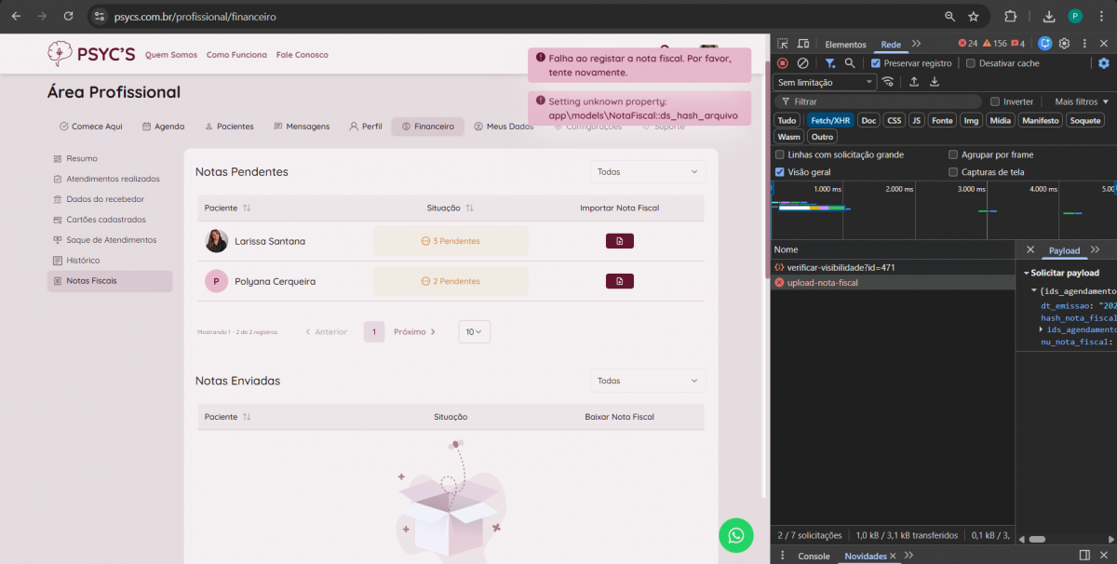Toggle the device toolbar icon
Viewport: 1117px width, 564px height.
pyautogui.click(x=803, y=44)
